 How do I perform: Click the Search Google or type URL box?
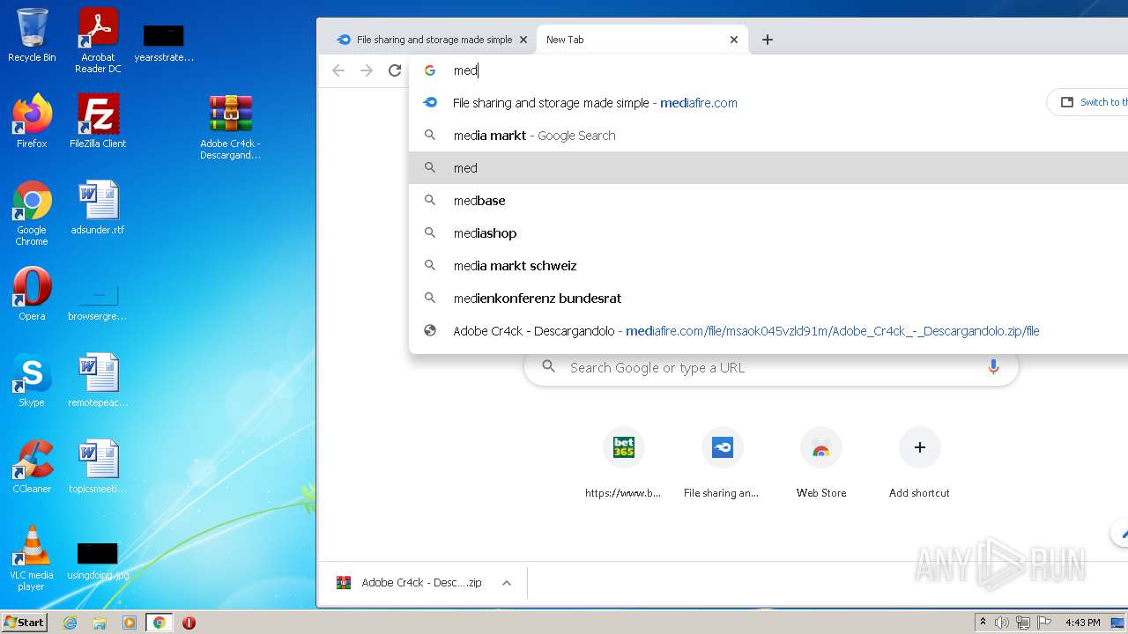pyautogui.click(x=771, y=367)
